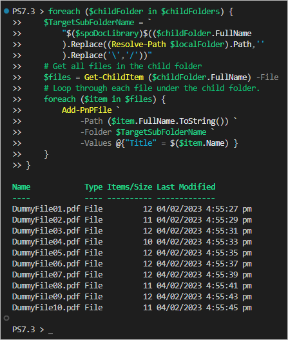
Task: Select the text DummyFile10.pdf
Action: click(x=46, y=308)
